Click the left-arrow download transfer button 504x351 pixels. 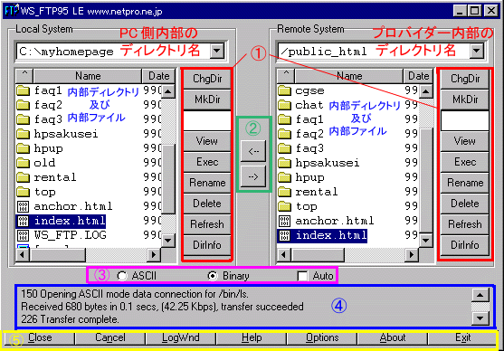253,151
